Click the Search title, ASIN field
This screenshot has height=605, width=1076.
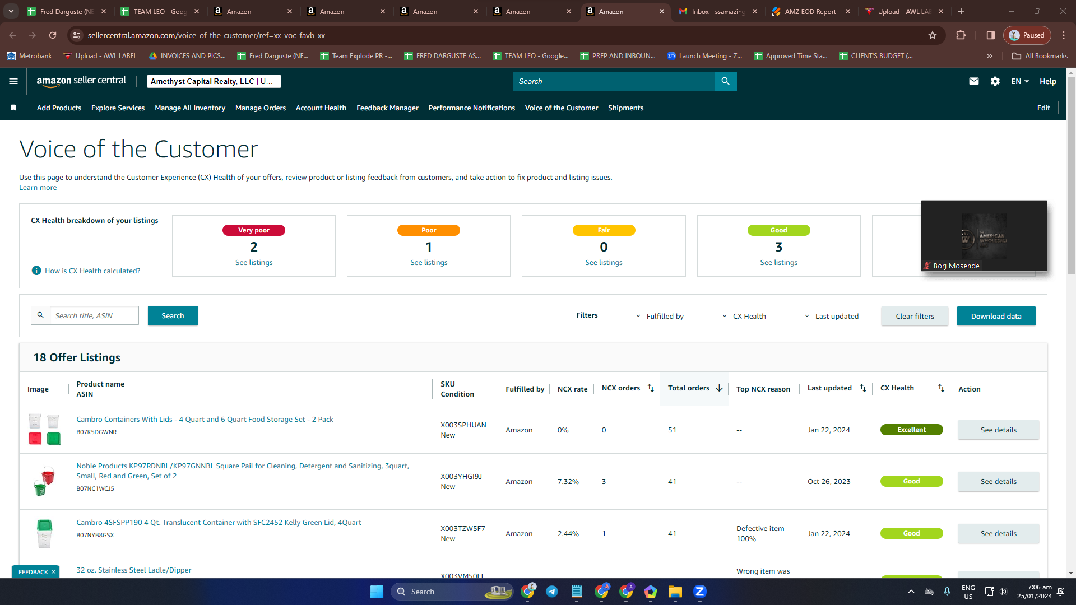pyautogui.click(x=94, y=315)
